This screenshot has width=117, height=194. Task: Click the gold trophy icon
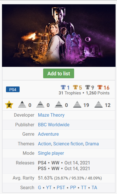tap(75, 87)
